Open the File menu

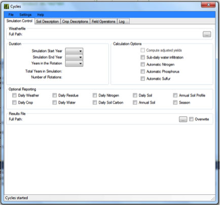[x=11, y=15]
